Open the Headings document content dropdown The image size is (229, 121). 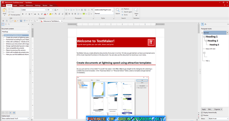[15, 32]
